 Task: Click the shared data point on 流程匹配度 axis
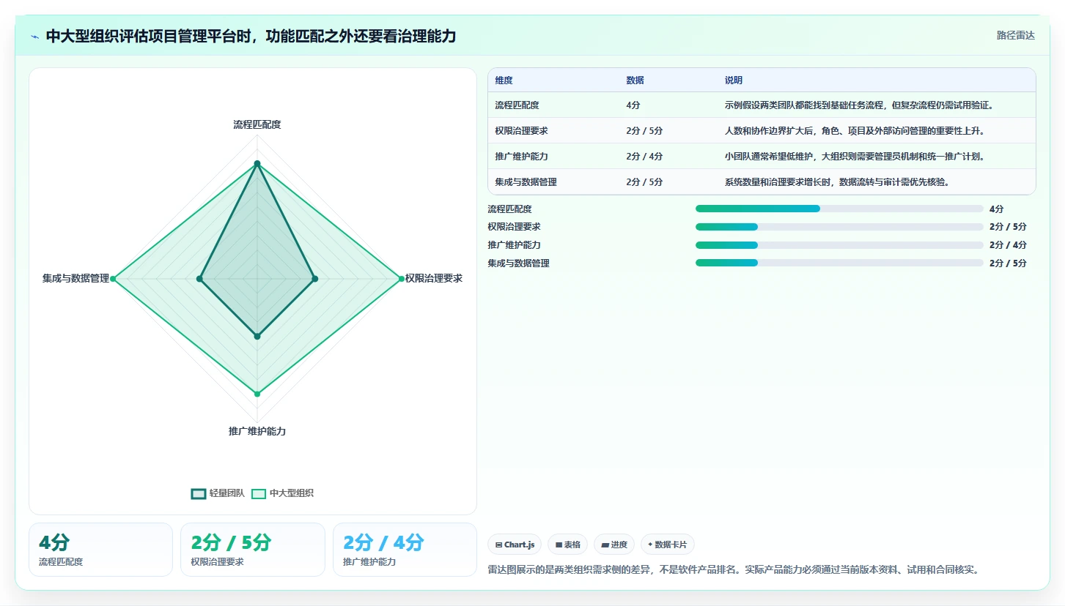point(257,163)
